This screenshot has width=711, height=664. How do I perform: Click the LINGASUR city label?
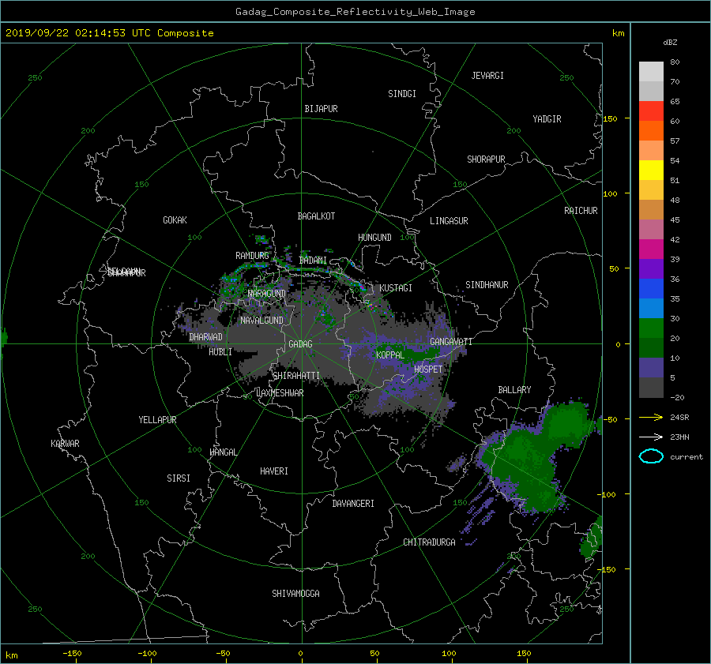tap(449, 221)
